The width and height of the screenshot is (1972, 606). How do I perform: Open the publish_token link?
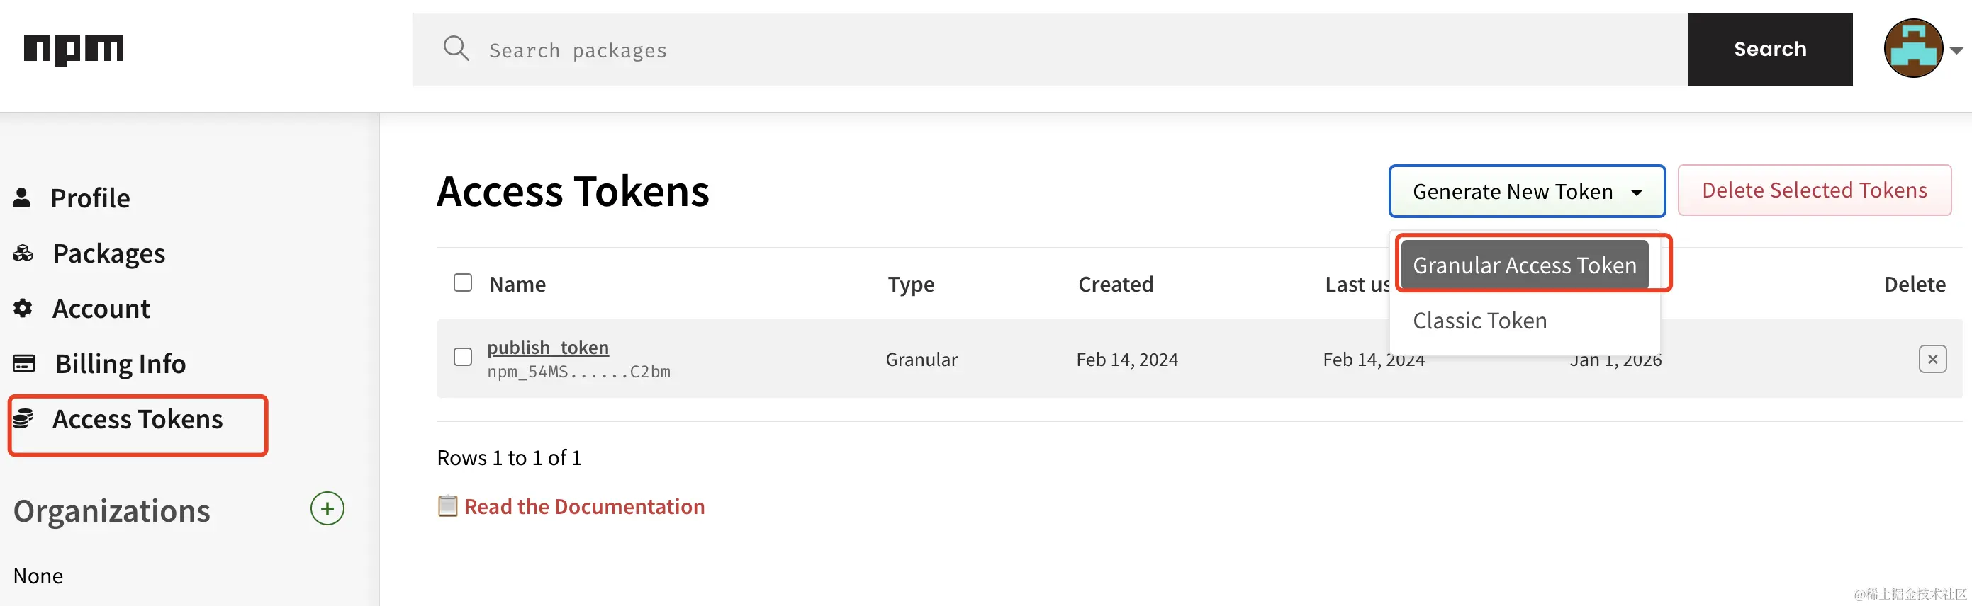point(548,347)
